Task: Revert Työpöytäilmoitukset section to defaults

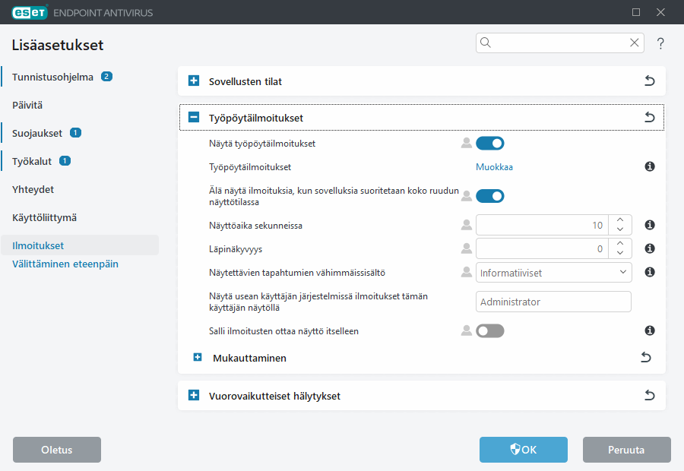Action: (x=650, y=117)
